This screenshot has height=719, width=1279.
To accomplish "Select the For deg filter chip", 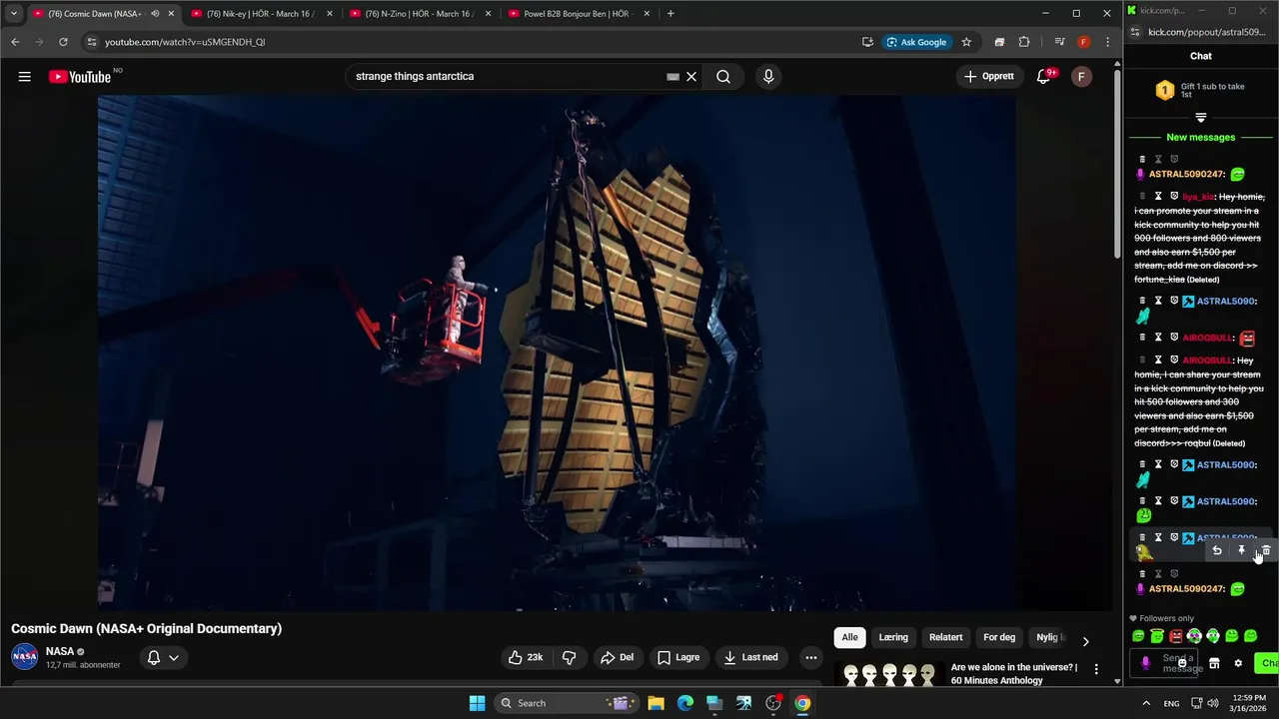I will click(999, 637).
